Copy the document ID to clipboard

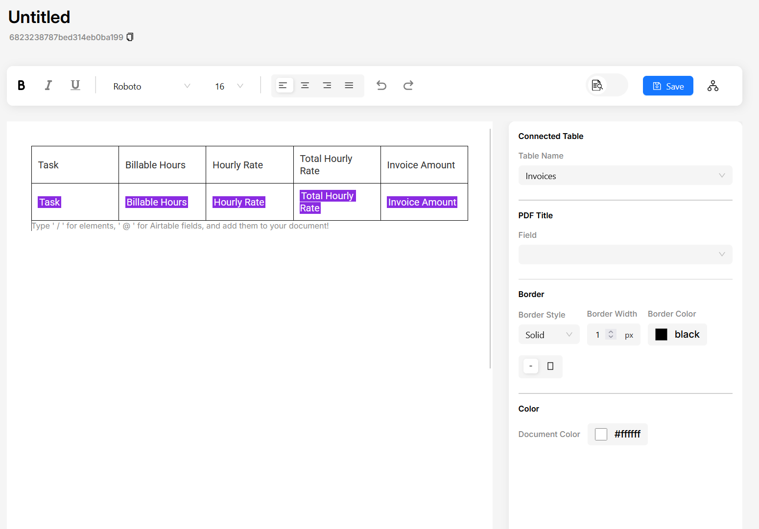click(130, 37)
